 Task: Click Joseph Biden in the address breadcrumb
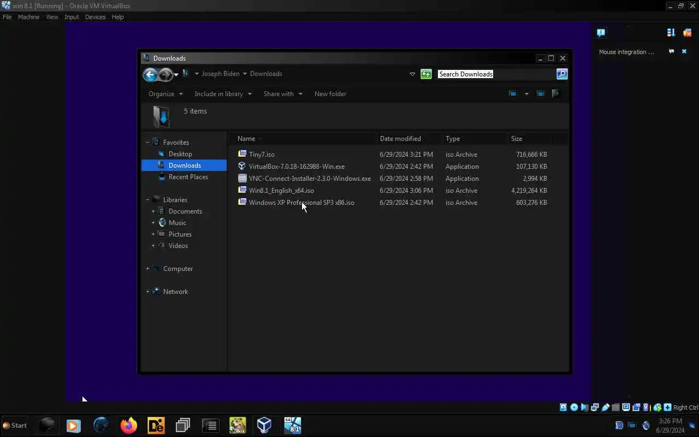[x=221, y=74]
